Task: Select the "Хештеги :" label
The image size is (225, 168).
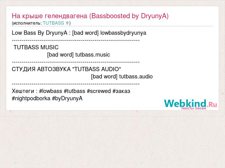Action: [24, 91]
